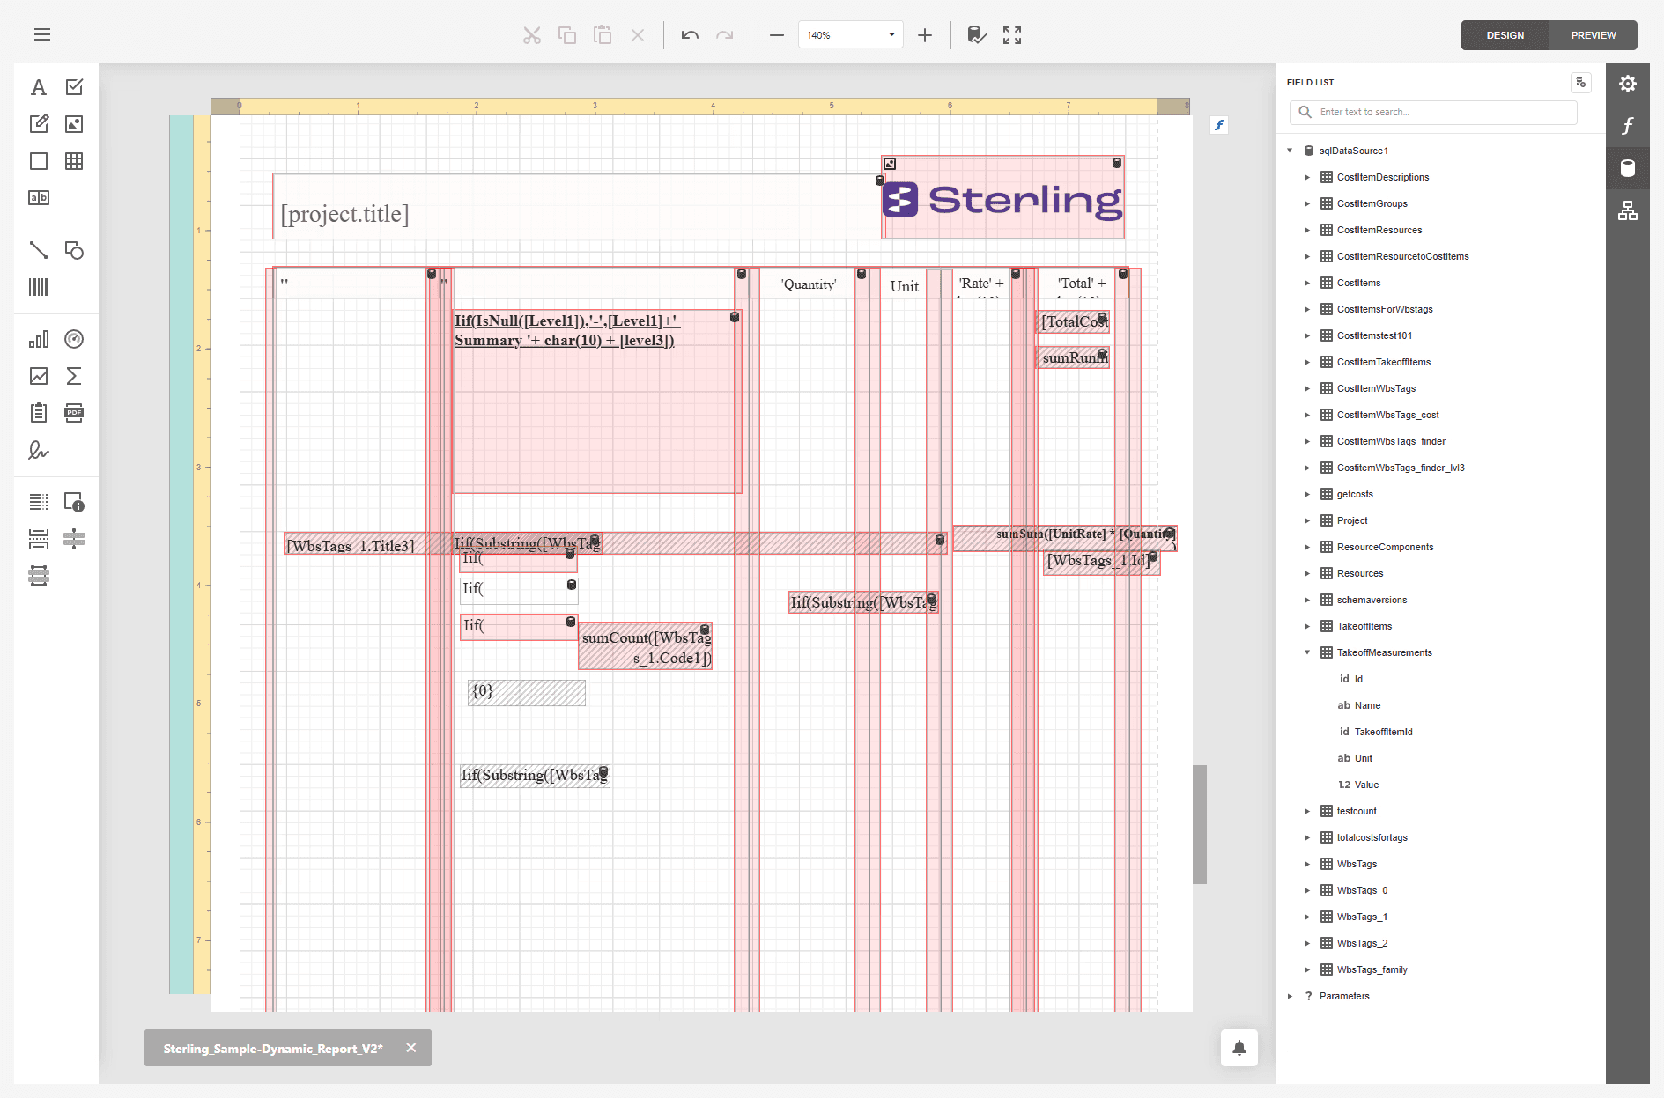Expand the Project table node
Image resolution: width=1664 pixels, height=1098 pixels.
point(1307,520)
